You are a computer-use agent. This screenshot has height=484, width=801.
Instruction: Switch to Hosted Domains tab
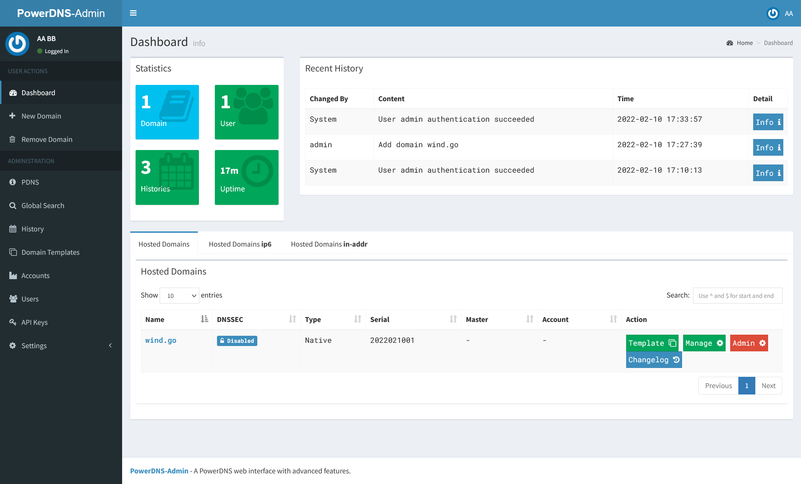coord(164,244)
